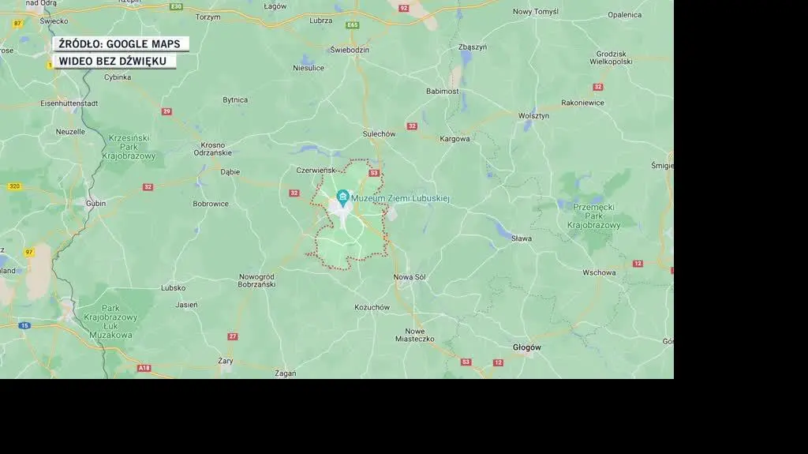Select the Przemęcki Park Krajobrazowy label

(x=593, y=216)
